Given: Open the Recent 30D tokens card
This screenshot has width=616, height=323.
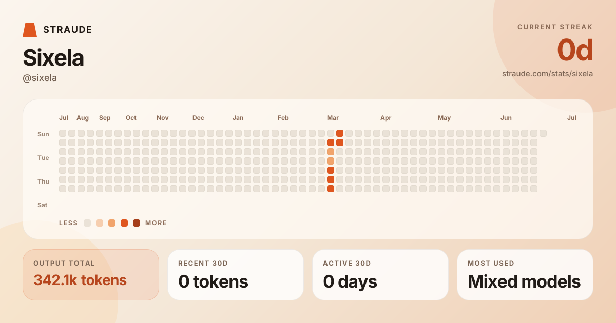Looking at the screenshot, I should click(236, 275).
